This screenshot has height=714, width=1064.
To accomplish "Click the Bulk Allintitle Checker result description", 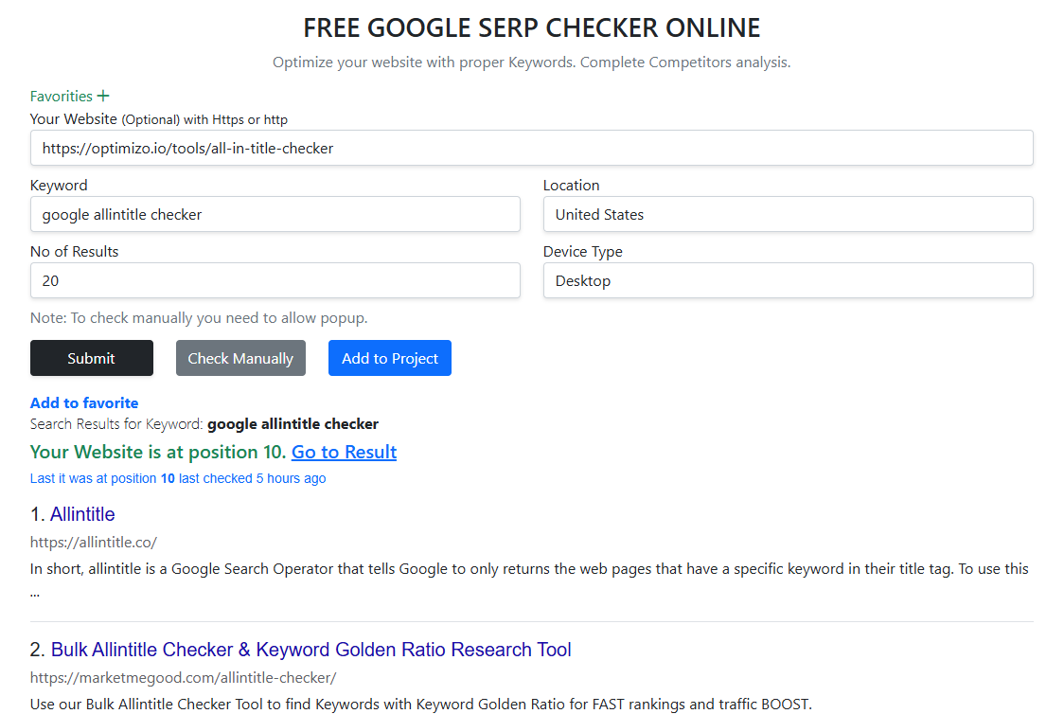I will point(420,704).
